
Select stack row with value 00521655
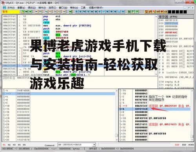(x=155, y=124)
